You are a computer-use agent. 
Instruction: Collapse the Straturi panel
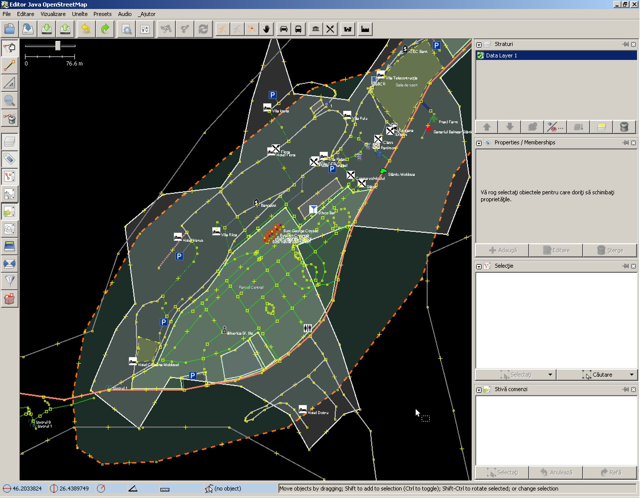coord(479,44)
